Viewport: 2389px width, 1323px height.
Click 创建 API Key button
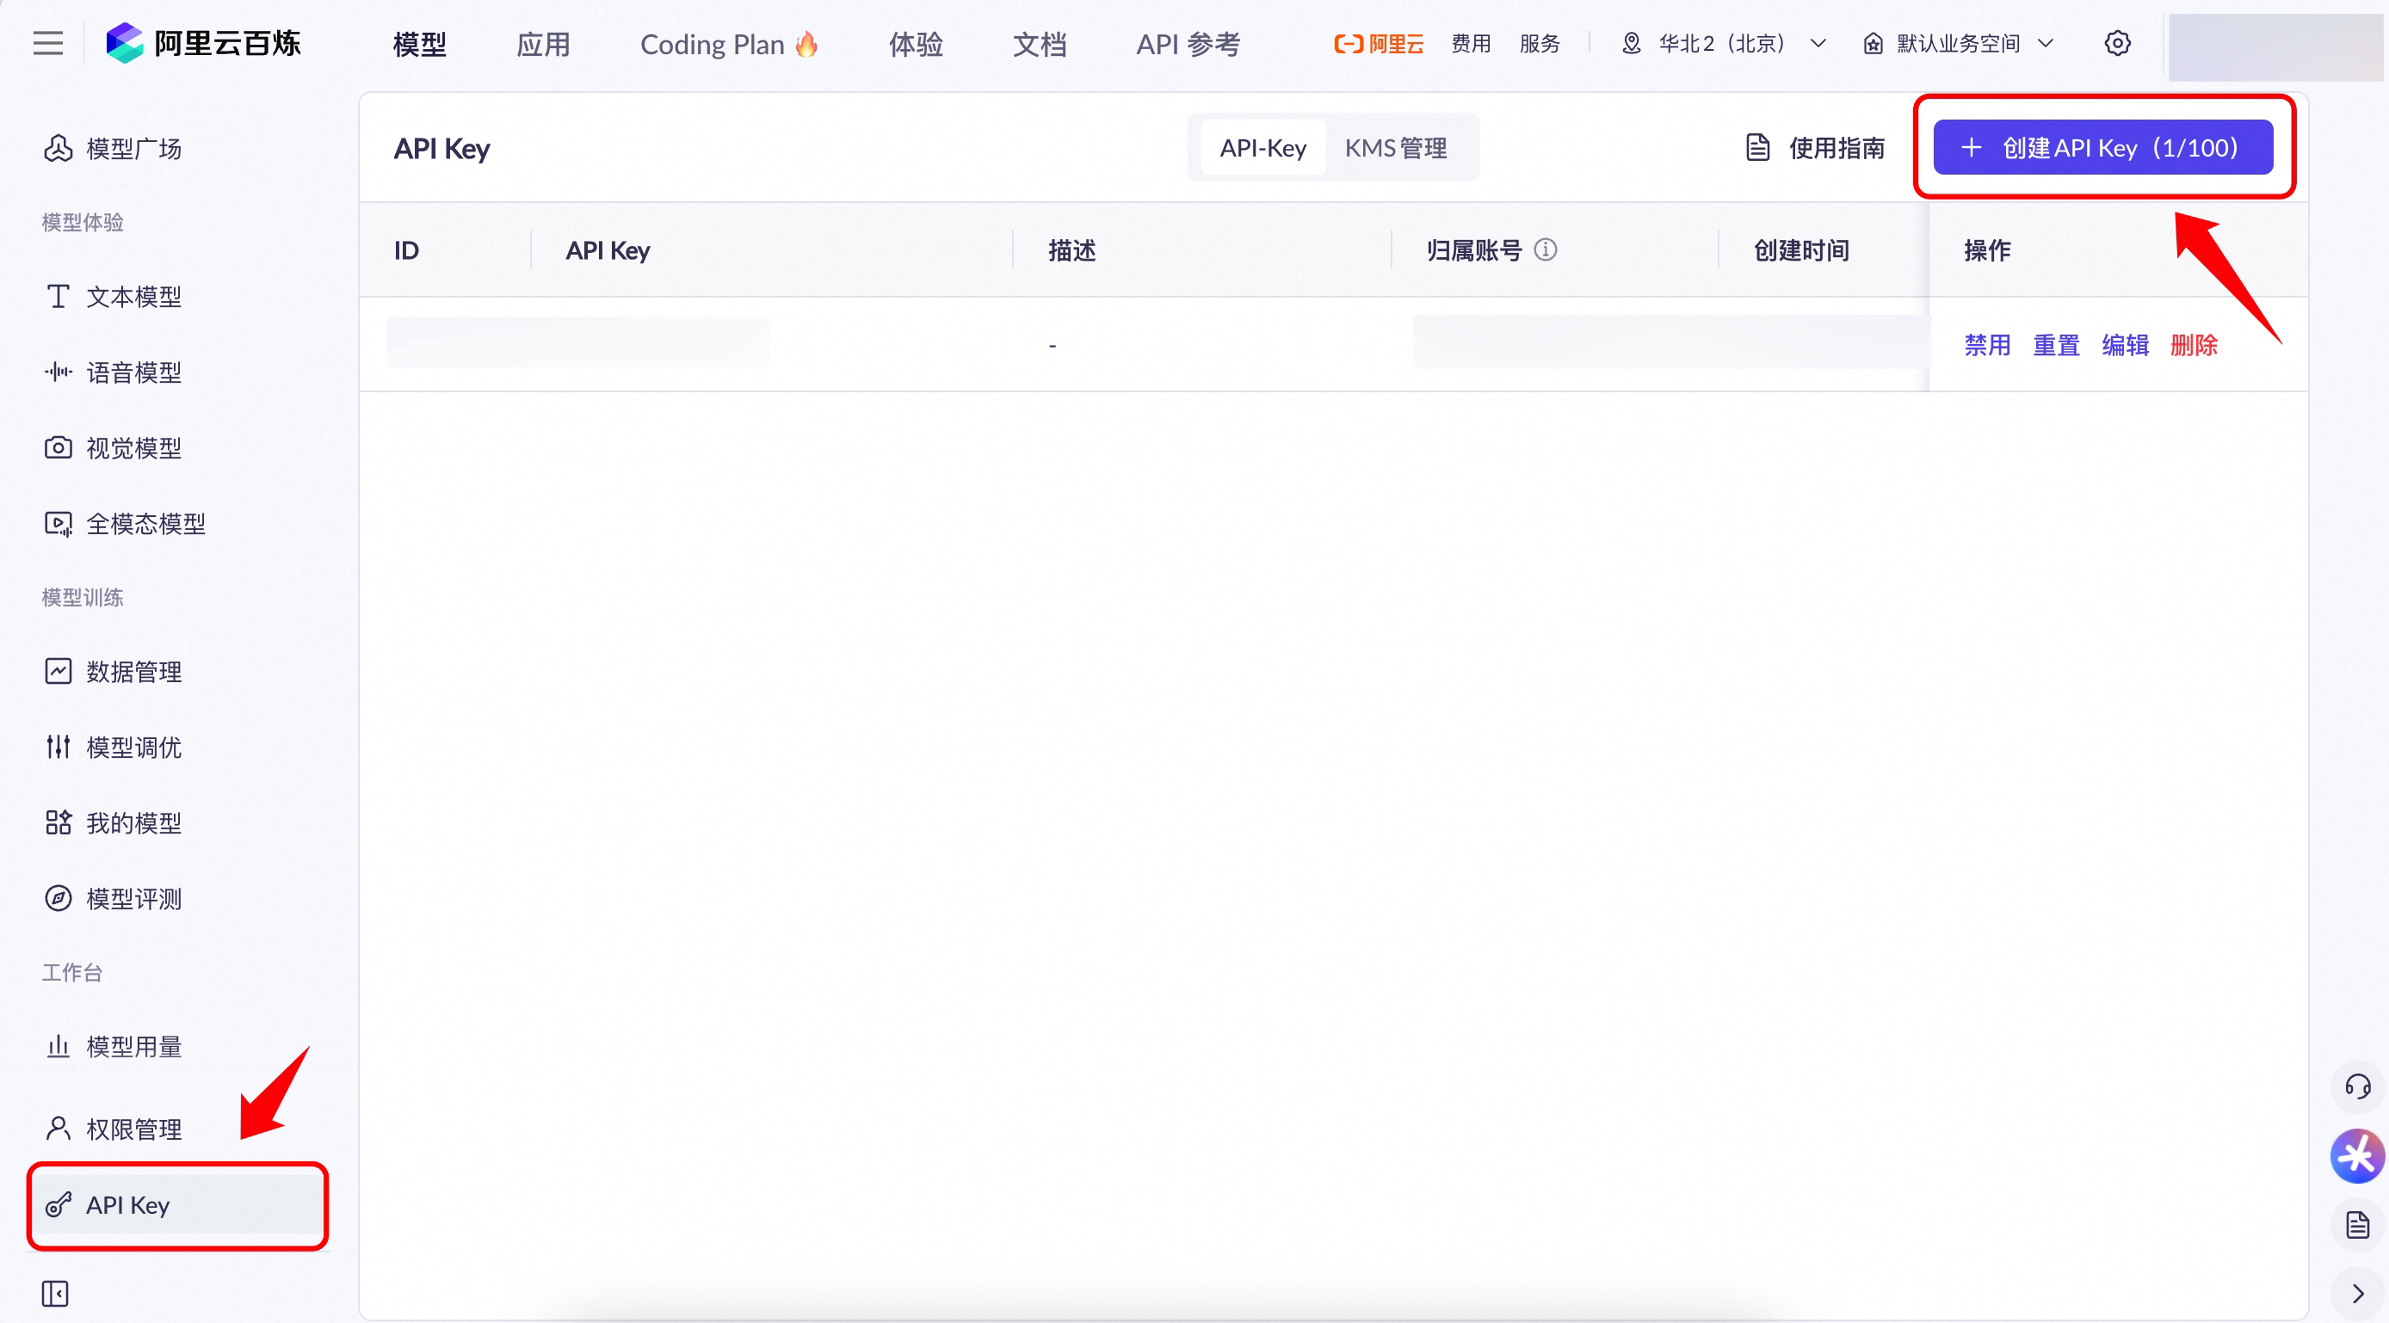point(2102,148)
